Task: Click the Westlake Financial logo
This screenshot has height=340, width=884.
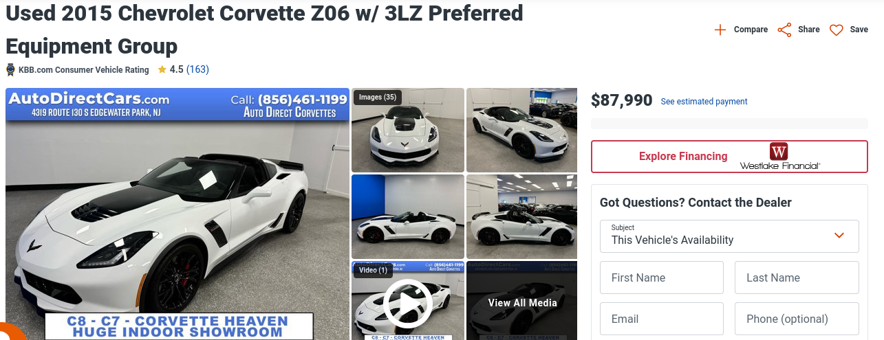Action: [779, 157]
